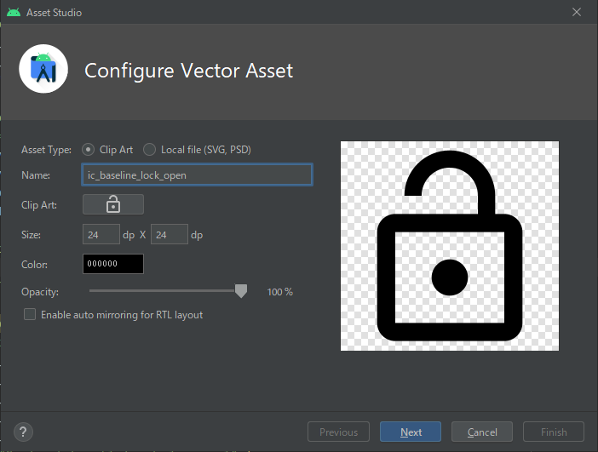Click the 100 % opacity value
This screenshot has width=598, height=452.
(x=280, y=292)
